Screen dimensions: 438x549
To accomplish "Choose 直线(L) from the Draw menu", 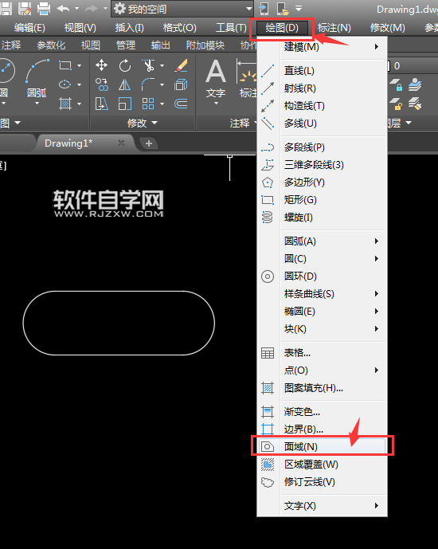I will [x=322, y=71].
